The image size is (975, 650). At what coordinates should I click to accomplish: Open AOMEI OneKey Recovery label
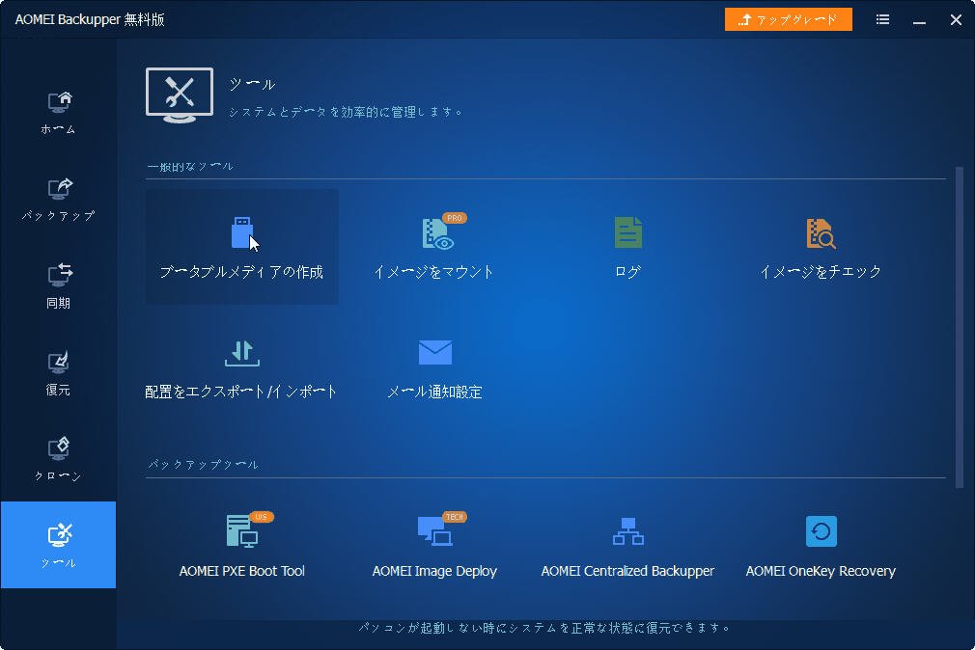click(821, 571)
